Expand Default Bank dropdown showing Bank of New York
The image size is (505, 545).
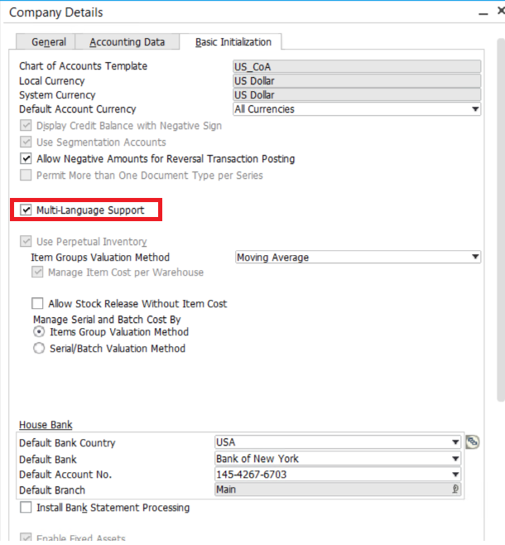[x=454, y=459]
